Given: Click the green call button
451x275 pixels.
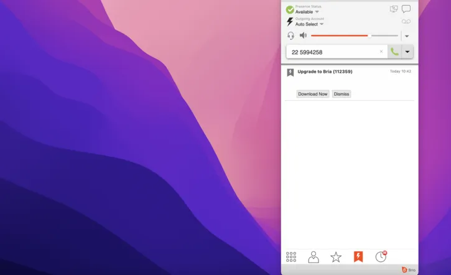Looking at the screenshot, I should [394, 52].
